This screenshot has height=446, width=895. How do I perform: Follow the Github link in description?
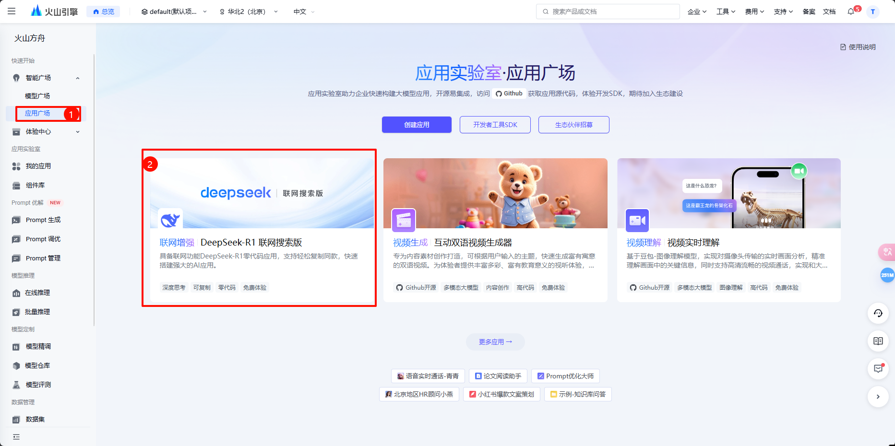pyautogui.click(x=509, y=94)
